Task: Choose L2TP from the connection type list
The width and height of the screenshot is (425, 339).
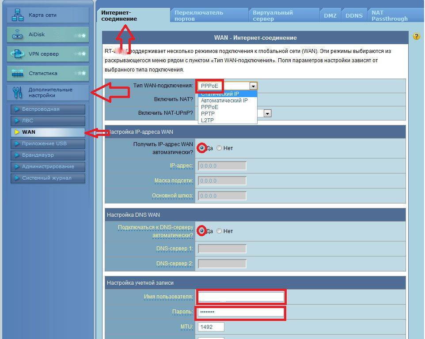Action: [x=208, y=120]
